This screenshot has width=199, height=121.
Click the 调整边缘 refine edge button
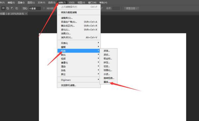pyautogui.click(x=131, y=9)
